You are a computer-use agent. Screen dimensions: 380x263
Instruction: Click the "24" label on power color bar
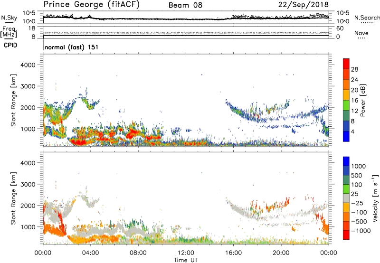pyautogui.click(x=354, y=80)
